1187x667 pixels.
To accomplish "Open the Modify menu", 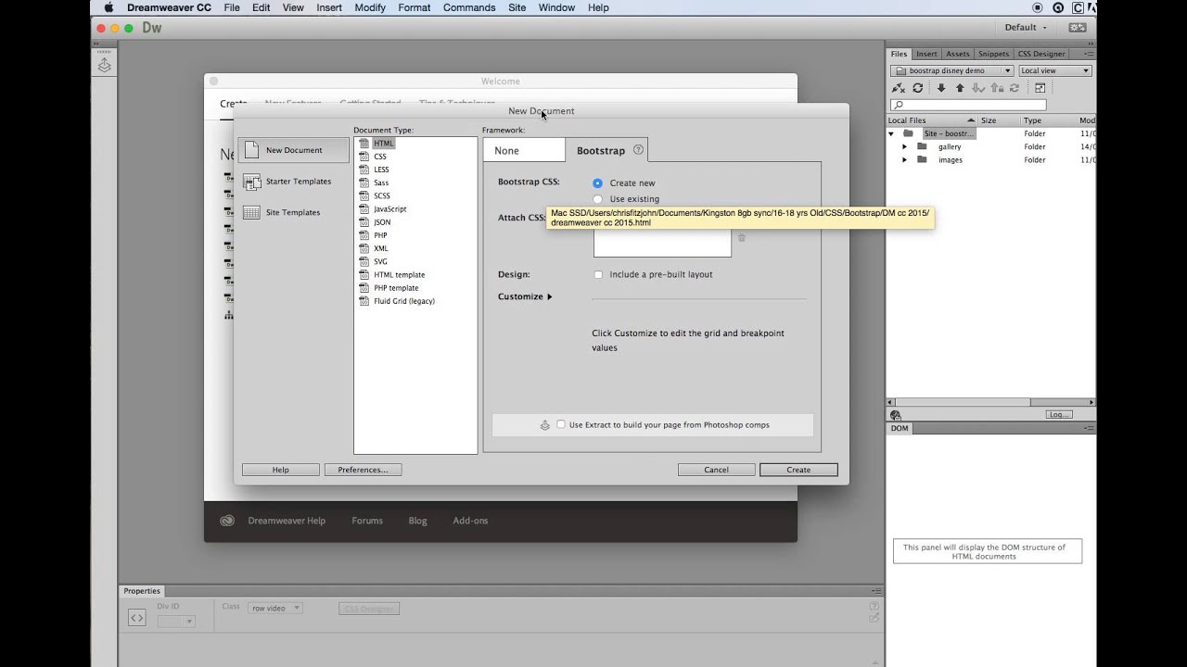I will pyautogui.click(x=370, y=7).
